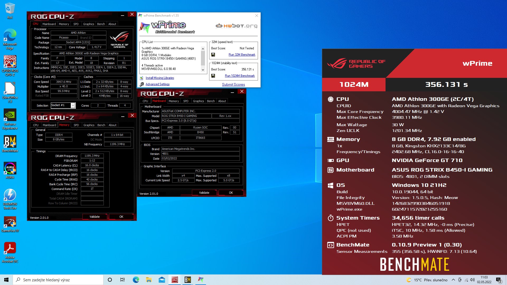Click the HWBOT.org logo in wPrime
507x285 pixels.
pyautogui.click(x=236, y=26)
